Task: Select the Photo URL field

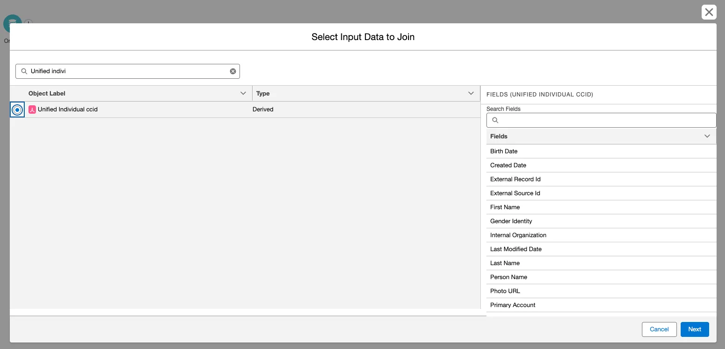Action: tap(505, 291)
